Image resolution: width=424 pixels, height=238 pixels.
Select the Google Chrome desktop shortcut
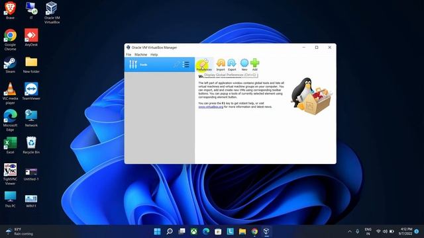coord(11,40)
